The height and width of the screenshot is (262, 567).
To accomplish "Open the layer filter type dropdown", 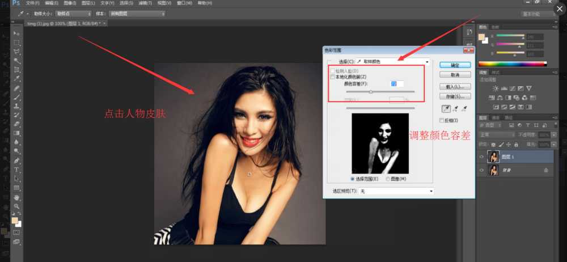I will click(x=492, y=125).
